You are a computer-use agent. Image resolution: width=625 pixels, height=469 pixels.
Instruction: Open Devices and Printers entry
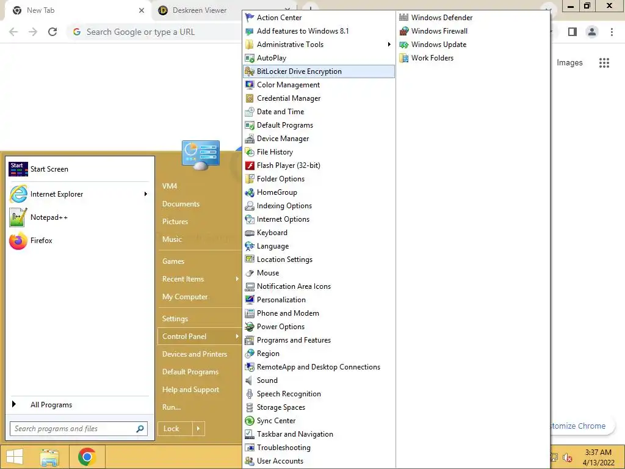click(195, 354)
